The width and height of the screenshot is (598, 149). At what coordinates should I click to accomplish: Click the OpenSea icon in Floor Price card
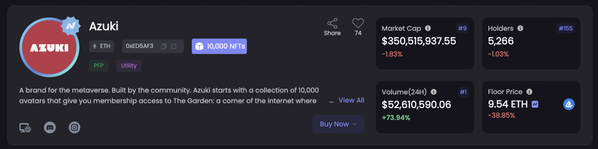(x=569, y=104)
